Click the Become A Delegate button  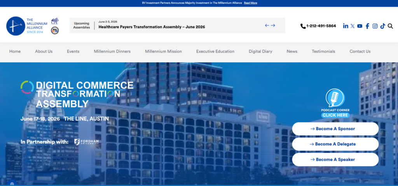click(x=335, y=144)
